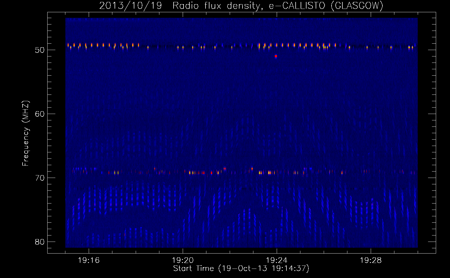Viewport: 450px width, 278px height.
Task: Select the 80 frequency tick label
Action: [x=40, y=242]
